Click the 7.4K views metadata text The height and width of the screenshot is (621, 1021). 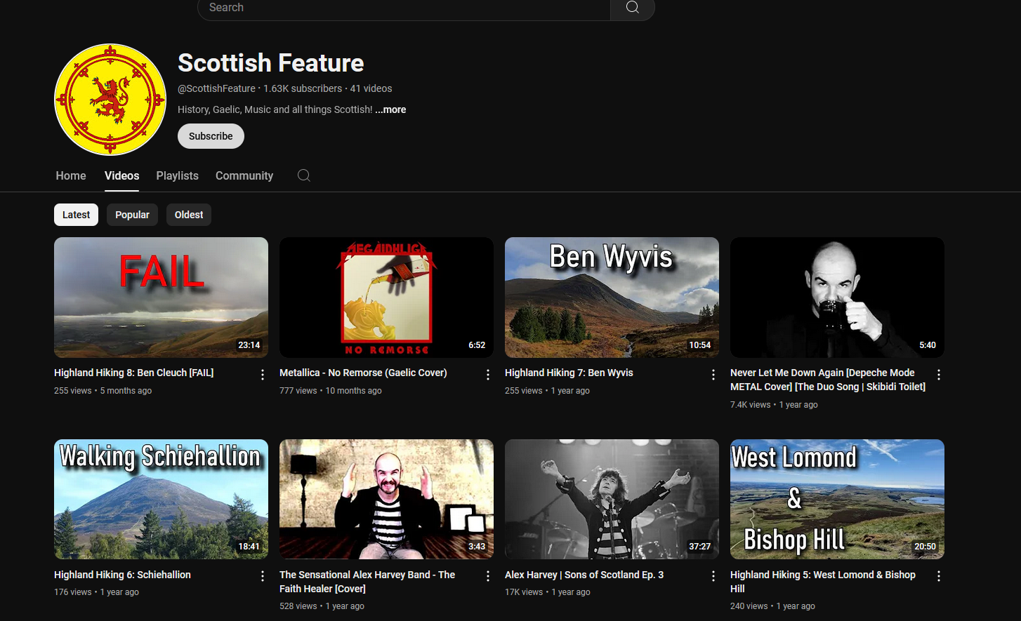pyautogui.click(x=750, y=405)
